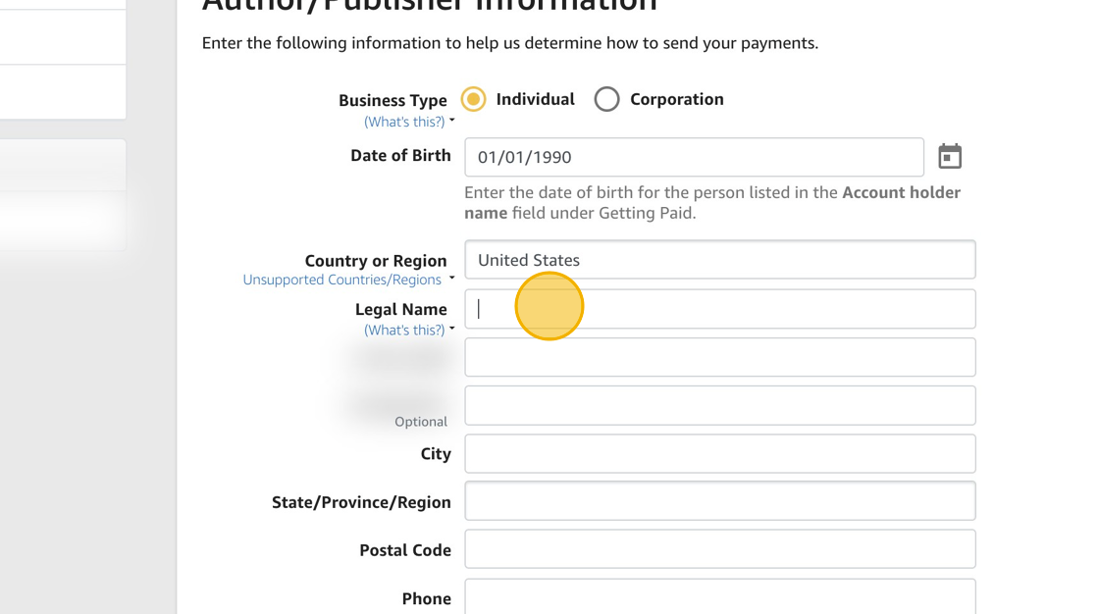
Task: Click the Optional address line field
Action: coord(719,405)
